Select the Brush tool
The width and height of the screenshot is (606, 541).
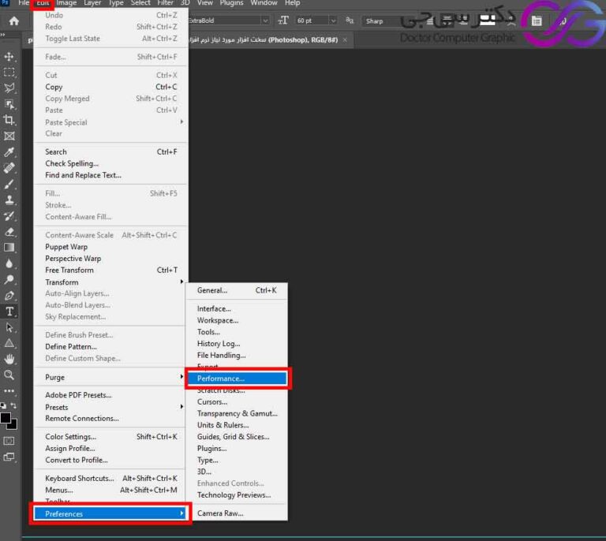(x=9, y=185)
